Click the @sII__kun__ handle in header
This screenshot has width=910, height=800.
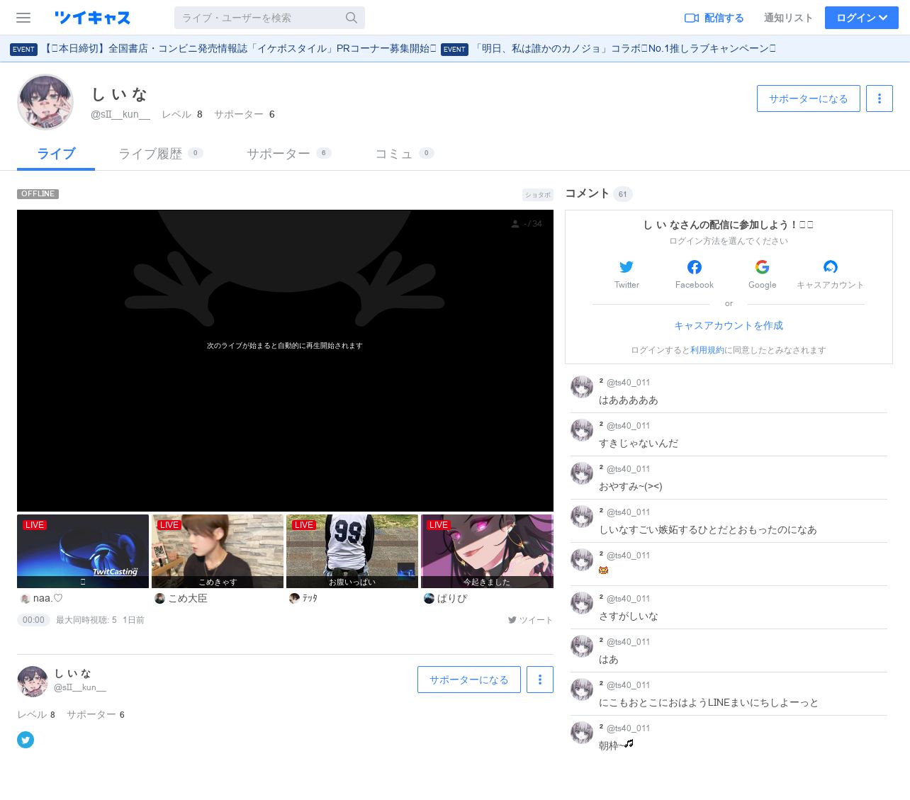[x=120, y=114]
